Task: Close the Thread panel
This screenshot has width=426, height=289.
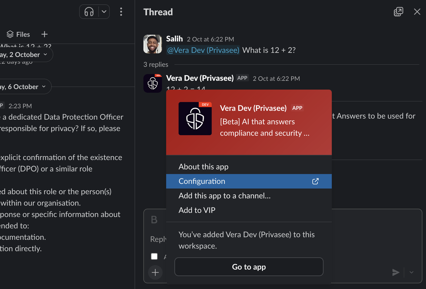Action: [x=417, y=12]
